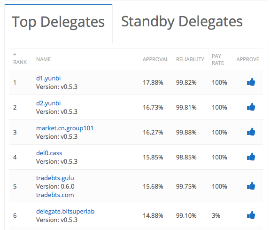Click thumbs-up for market.cn.group101

251,132
